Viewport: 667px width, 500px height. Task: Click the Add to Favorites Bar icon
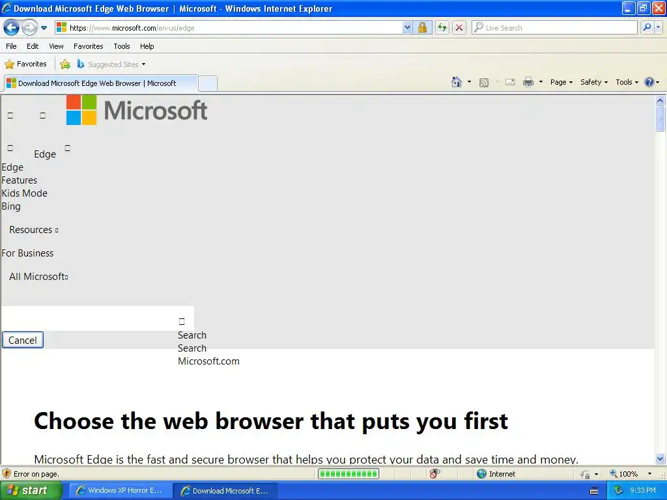65,64
